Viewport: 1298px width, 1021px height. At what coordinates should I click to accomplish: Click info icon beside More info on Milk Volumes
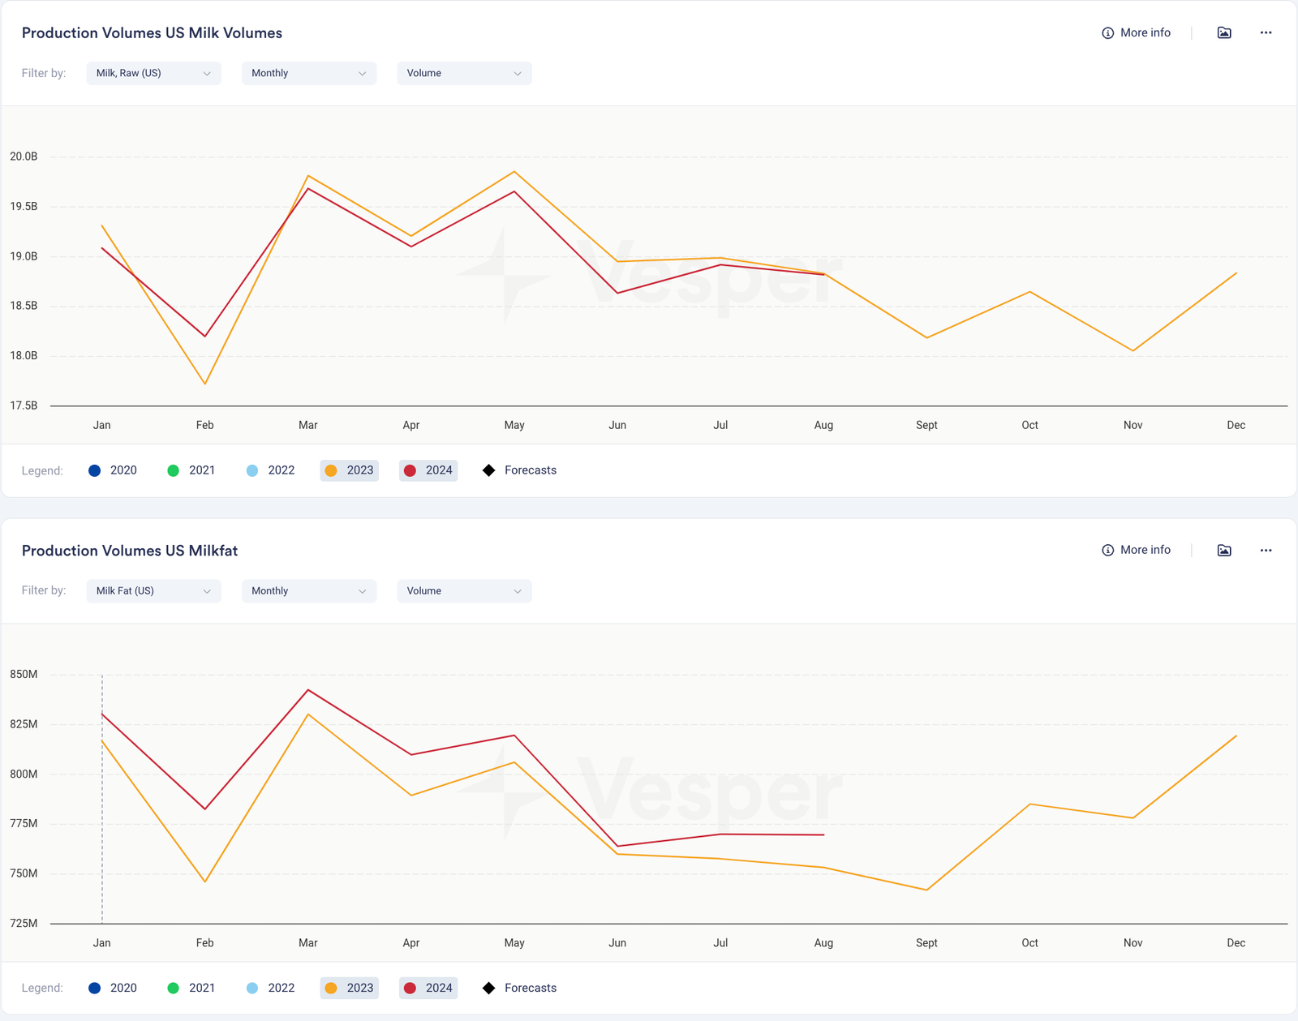[1107, 33]
